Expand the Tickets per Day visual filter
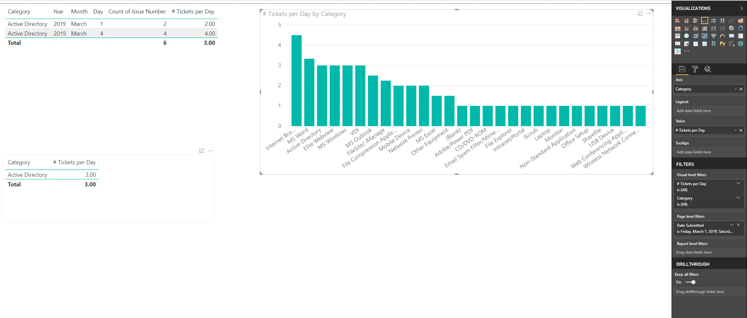 coord(738,183)
